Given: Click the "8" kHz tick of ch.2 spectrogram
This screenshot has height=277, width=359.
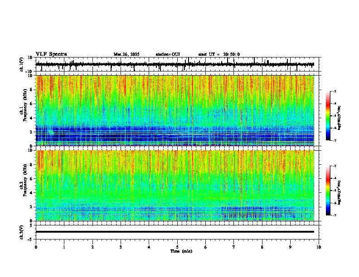Looking at the screenshot, I should pyautogui.click(x=31, y=165).
